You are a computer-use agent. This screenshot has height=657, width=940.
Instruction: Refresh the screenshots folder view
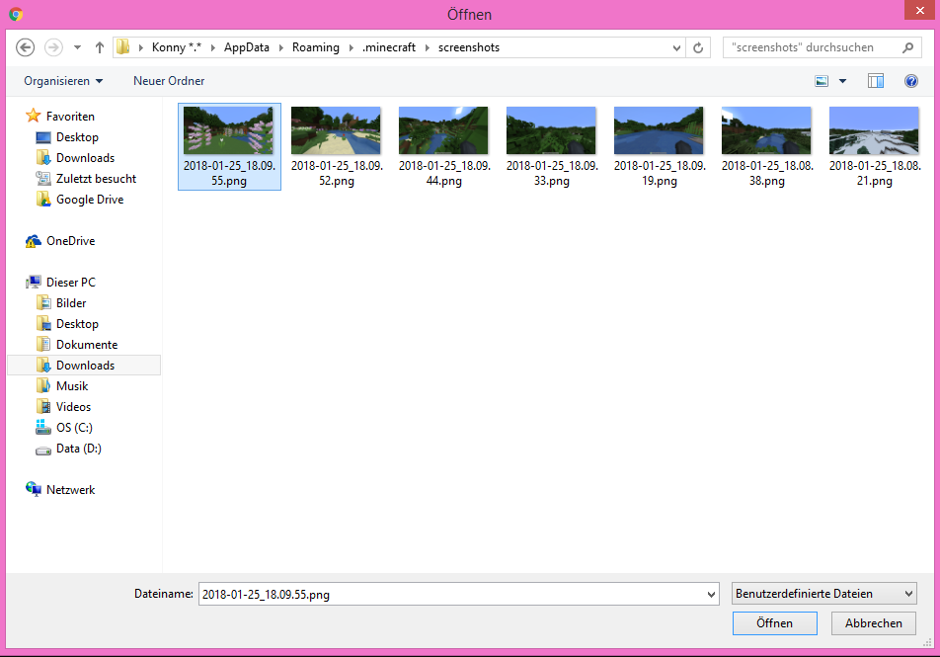click(698, 47)
